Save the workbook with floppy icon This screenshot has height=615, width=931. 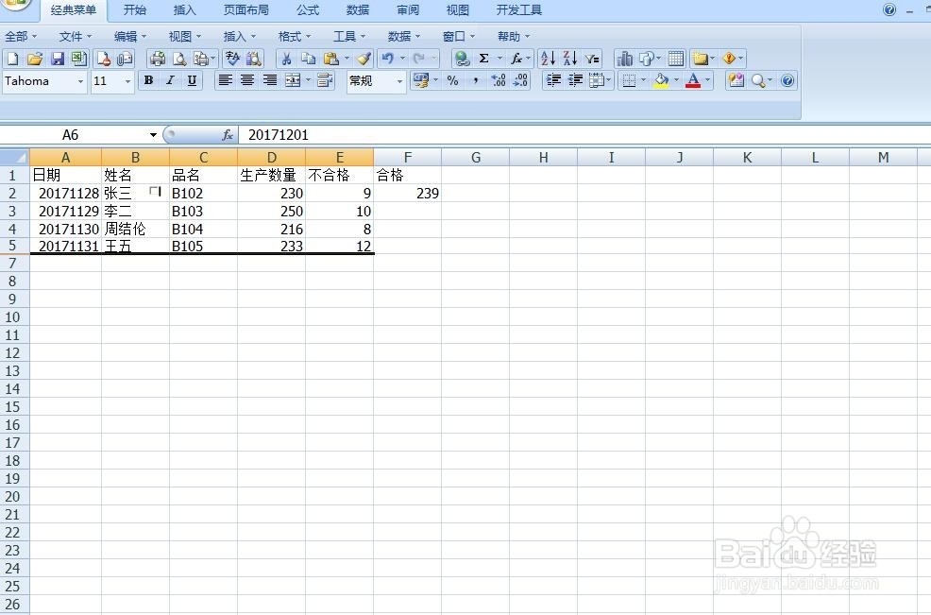57,59
